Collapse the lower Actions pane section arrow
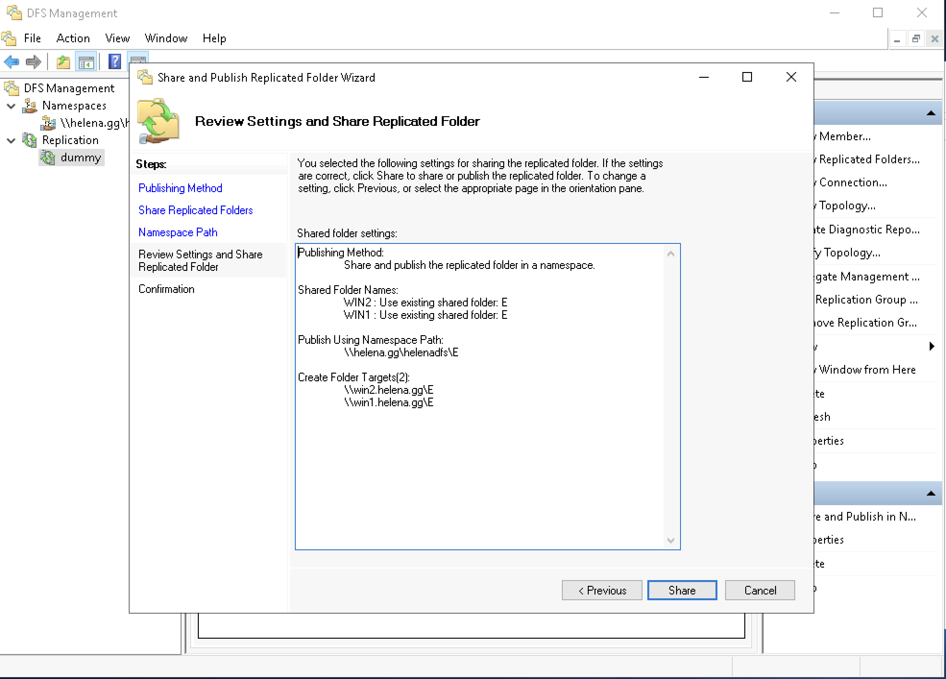This screenshot has height=679, width=946. (x=931, y=493)
